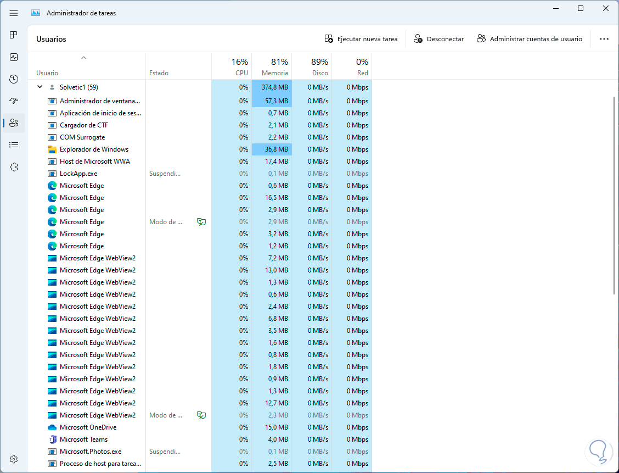619x473 pixels.
Task: Click the Suspendi... status of Microsoft.Photos.exe
Action: tap(165, 452)
